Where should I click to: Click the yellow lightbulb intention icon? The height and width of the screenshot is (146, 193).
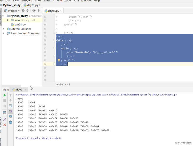pyautogui.click(x=59, y=60)
